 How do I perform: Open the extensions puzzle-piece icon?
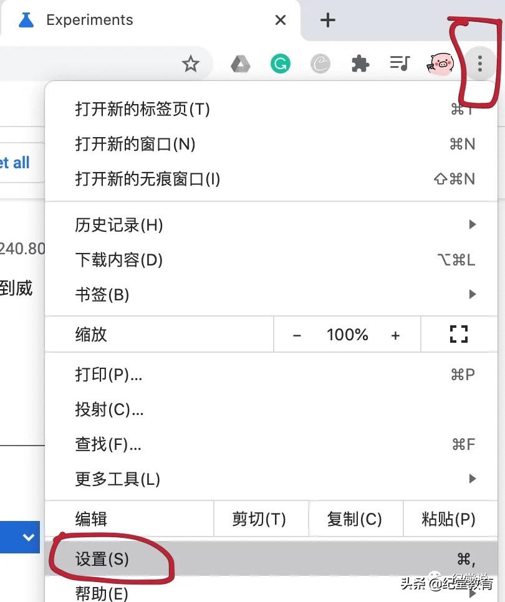pos(360,64)
